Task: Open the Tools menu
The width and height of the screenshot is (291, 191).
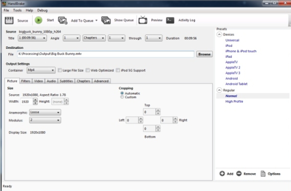Action: [17, 10]
